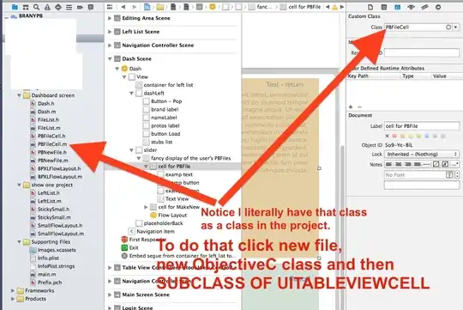Image resolution: width=463 pixels, height=310 pixels.
Task: Expand cell for MakeNew
Action: tap(146, 207)
